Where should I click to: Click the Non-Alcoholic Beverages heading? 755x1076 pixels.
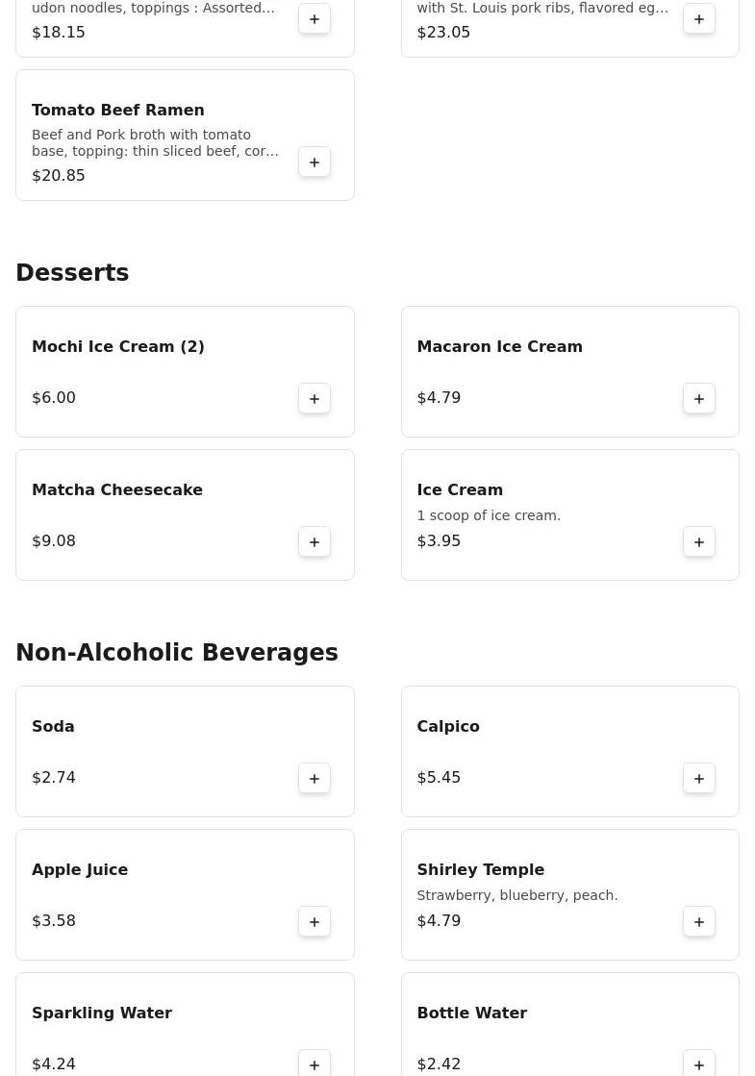pos(177,653)
